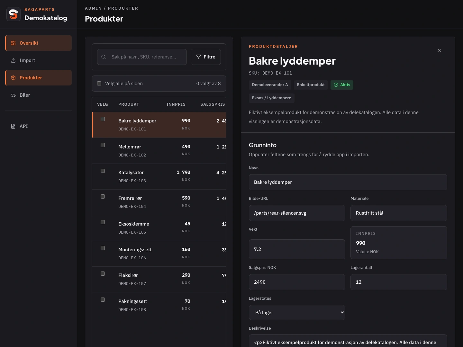Viewport: 463px width, 347px height.
Task: Click the PRODUKT column header
Action: pos(129,104)
